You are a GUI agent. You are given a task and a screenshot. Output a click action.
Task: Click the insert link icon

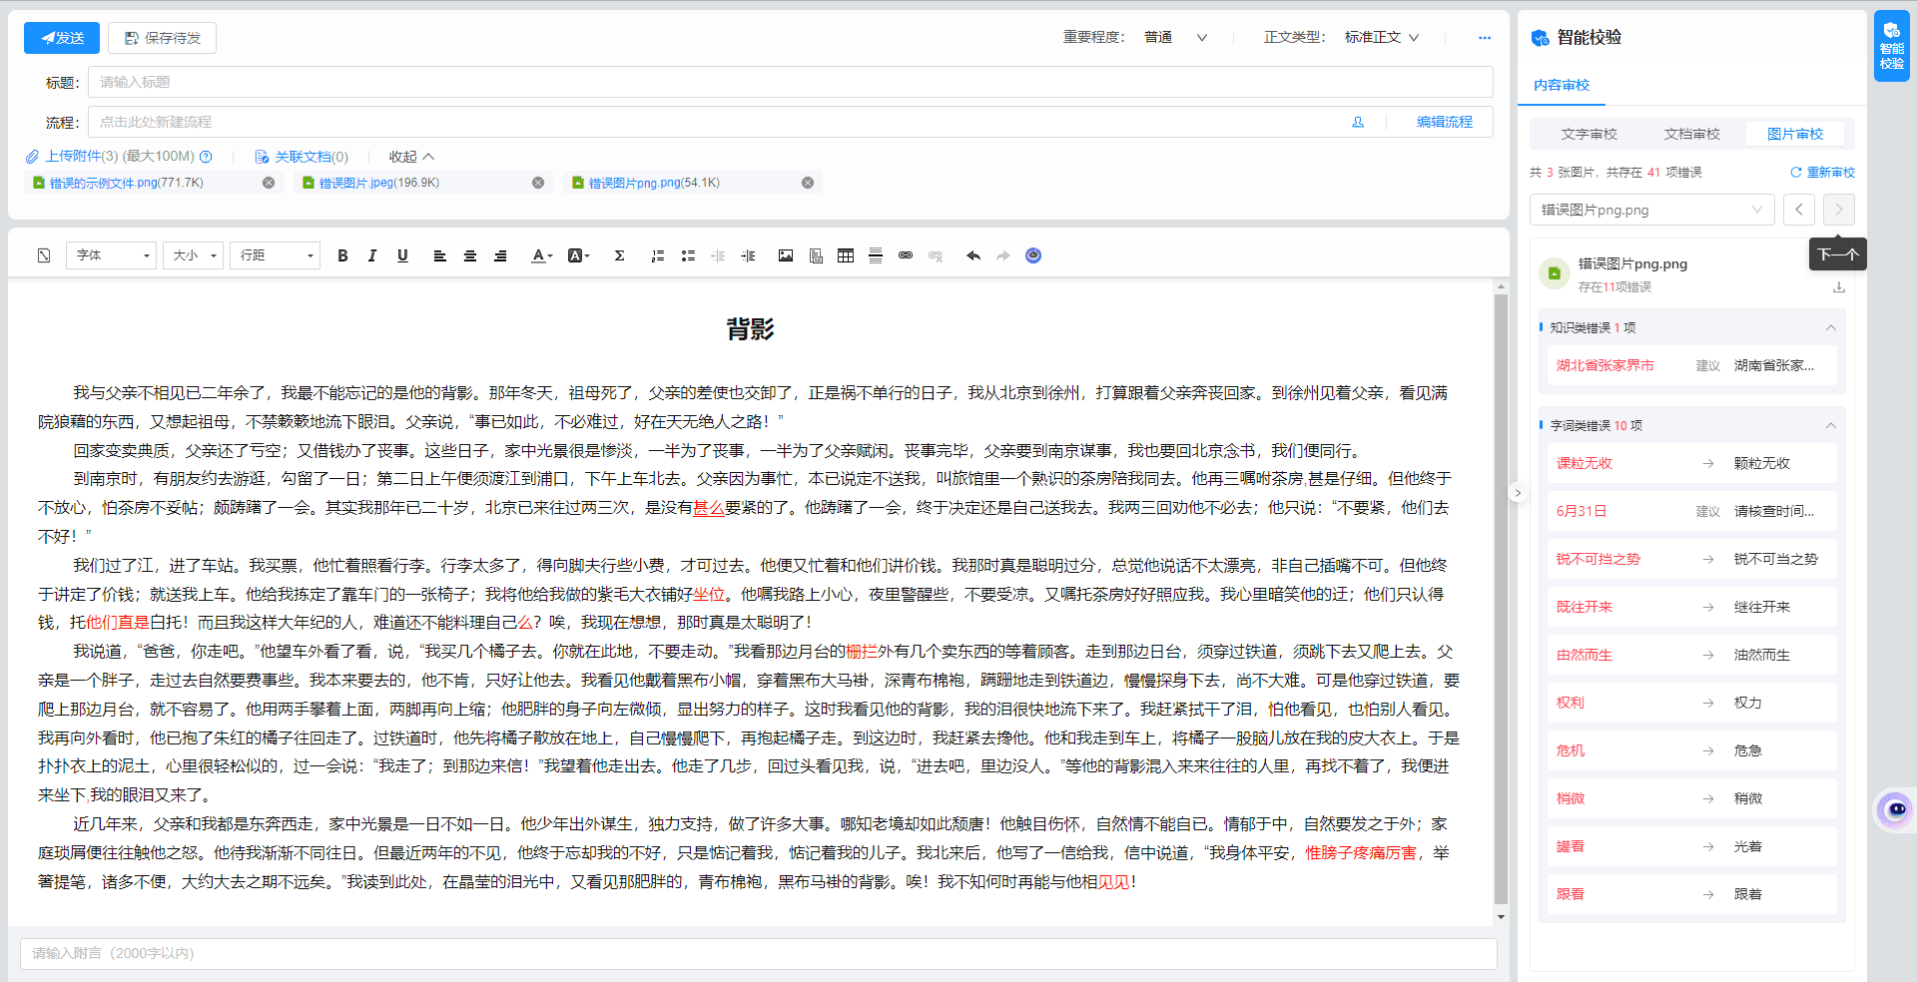[906, 255]
